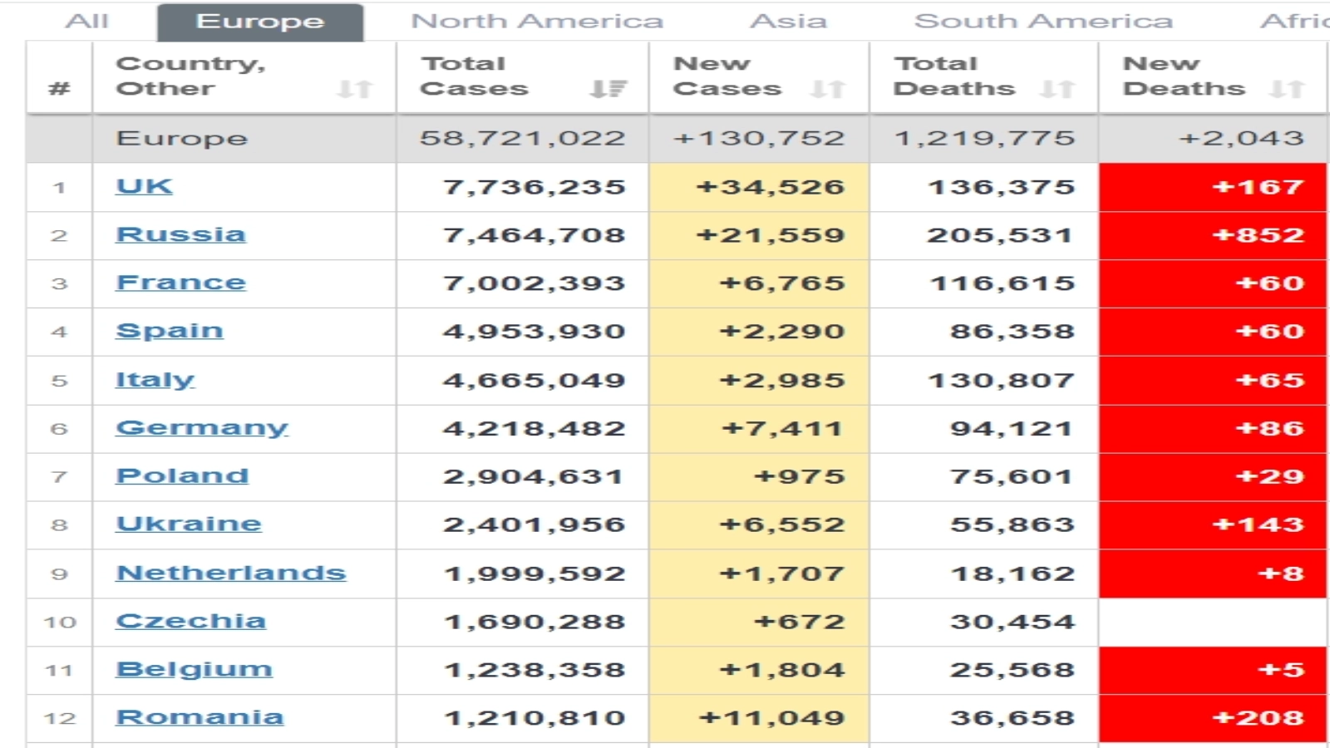Switch to the Asia tab
Screen dimensions: 1330x748
click(x=788, y=21)
